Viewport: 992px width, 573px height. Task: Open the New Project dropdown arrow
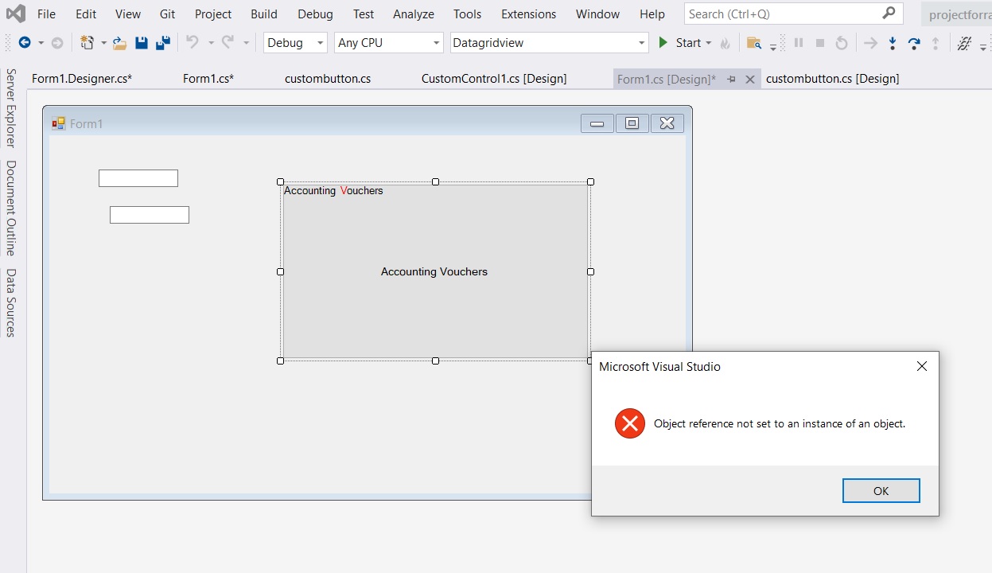point(103,43)
